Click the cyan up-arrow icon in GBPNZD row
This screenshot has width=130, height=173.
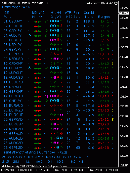point(58,147)
